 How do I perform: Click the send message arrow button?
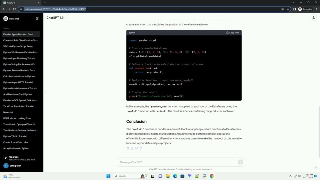(x=240, y=162)
